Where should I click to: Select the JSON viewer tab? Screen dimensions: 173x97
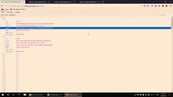pos(3,12)
